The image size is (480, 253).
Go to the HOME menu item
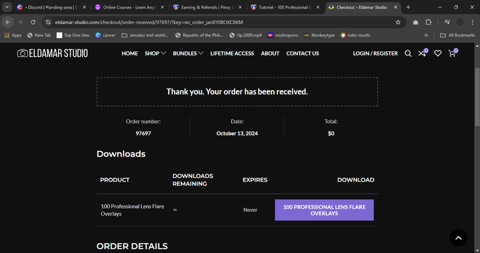pyautogui.click(x=130, y=53)
